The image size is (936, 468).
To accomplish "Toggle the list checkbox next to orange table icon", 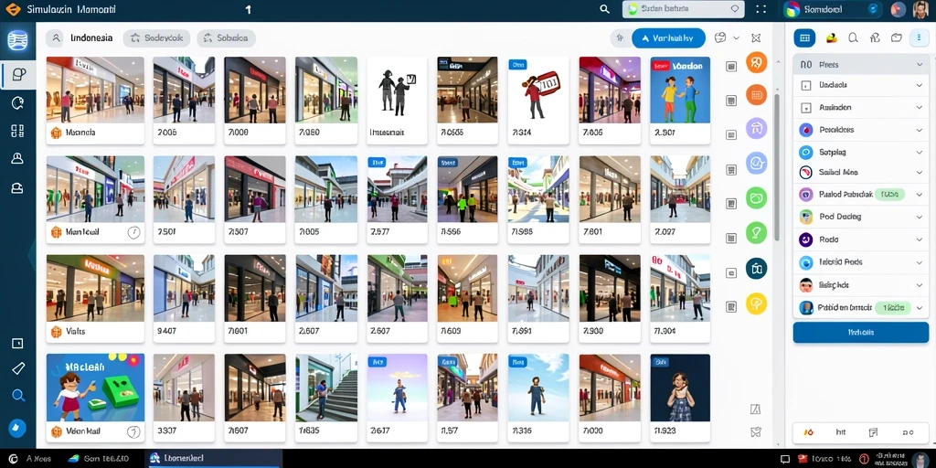I will tap(731, 101).
